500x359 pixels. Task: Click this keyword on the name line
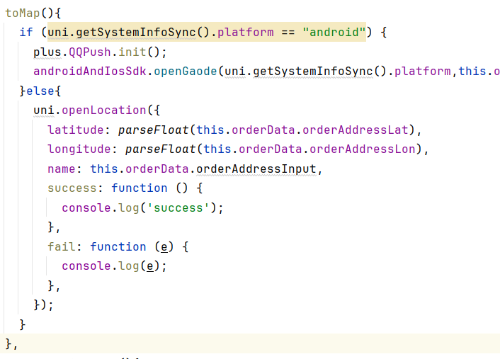tap(104, 169)
